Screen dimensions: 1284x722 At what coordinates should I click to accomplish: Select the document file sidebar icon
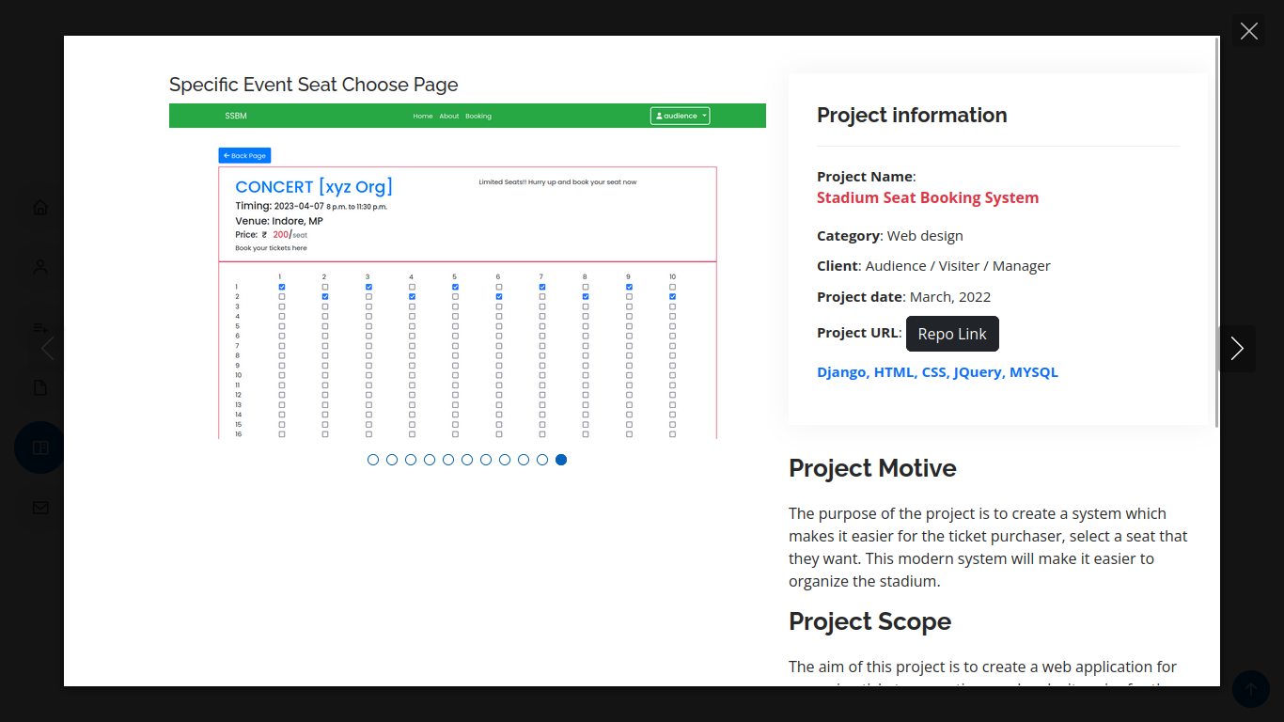[x=40, y=387]
